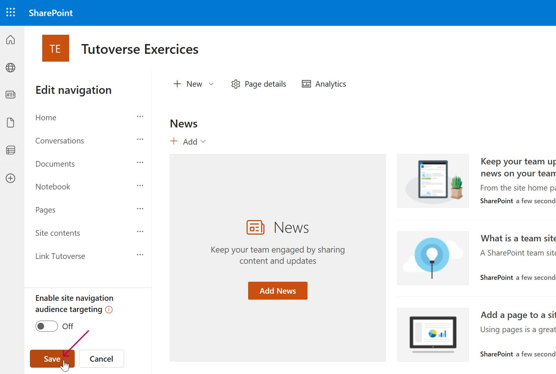Click the TE site logo
The image size is (556, 374).
(x=56, y=48)
